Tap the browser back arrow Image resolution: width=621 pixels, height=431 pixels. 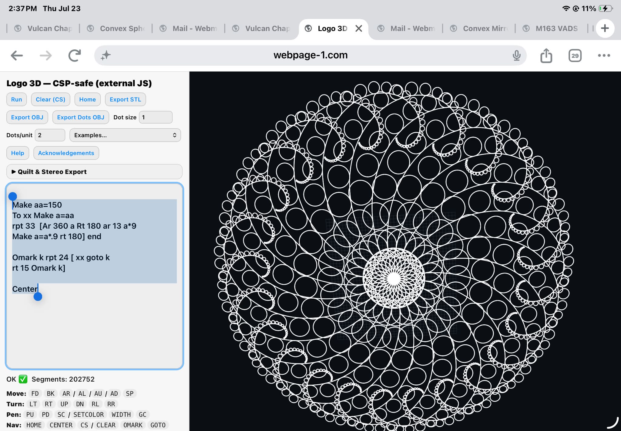coord(17,55)
